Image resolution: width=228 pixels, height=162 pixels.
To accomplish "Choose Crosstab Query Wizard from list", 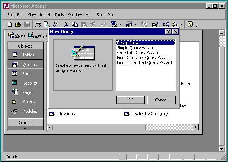I will [138, 53].
